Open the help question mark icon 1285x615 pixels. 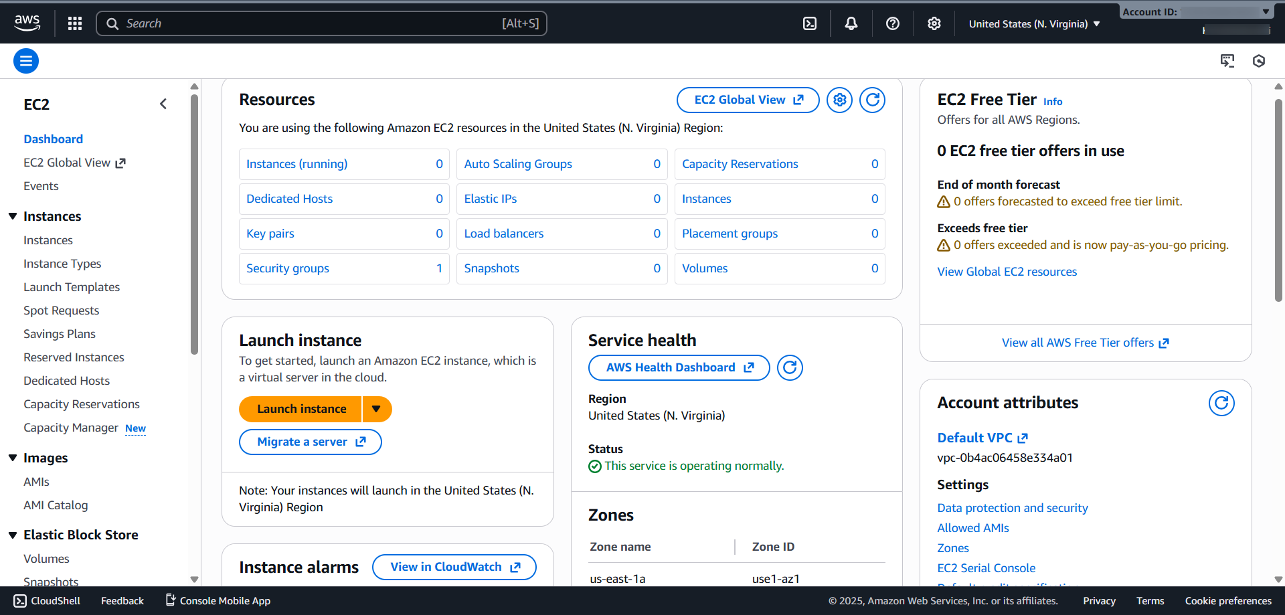pos(892,23)
